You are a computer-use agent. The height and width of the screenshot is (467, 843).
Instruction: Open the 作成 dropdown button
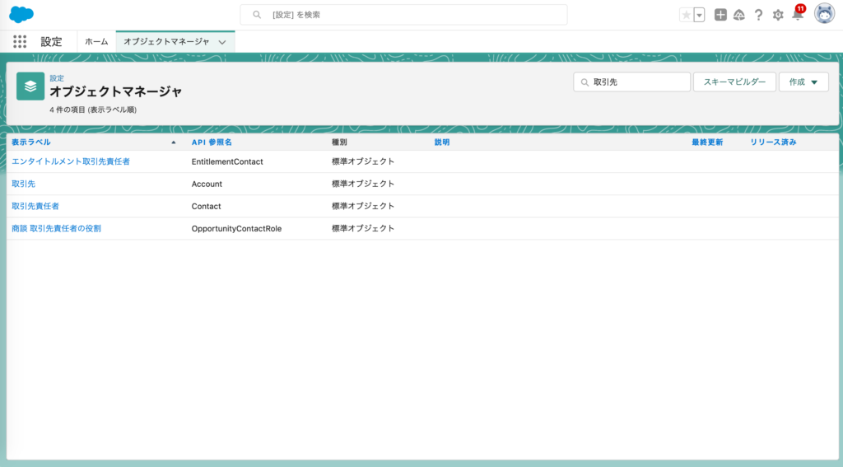tap(803, 82)
